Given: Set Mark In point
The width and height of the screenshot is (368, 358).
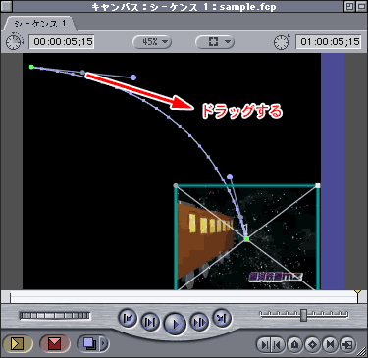Looking at the screenshot, I should [263, 344].
